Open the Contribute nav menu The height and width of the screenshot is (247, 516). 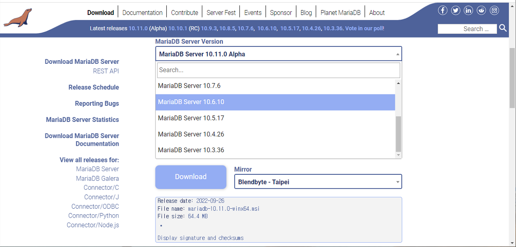pyautogui.click(x=185, y=13)
